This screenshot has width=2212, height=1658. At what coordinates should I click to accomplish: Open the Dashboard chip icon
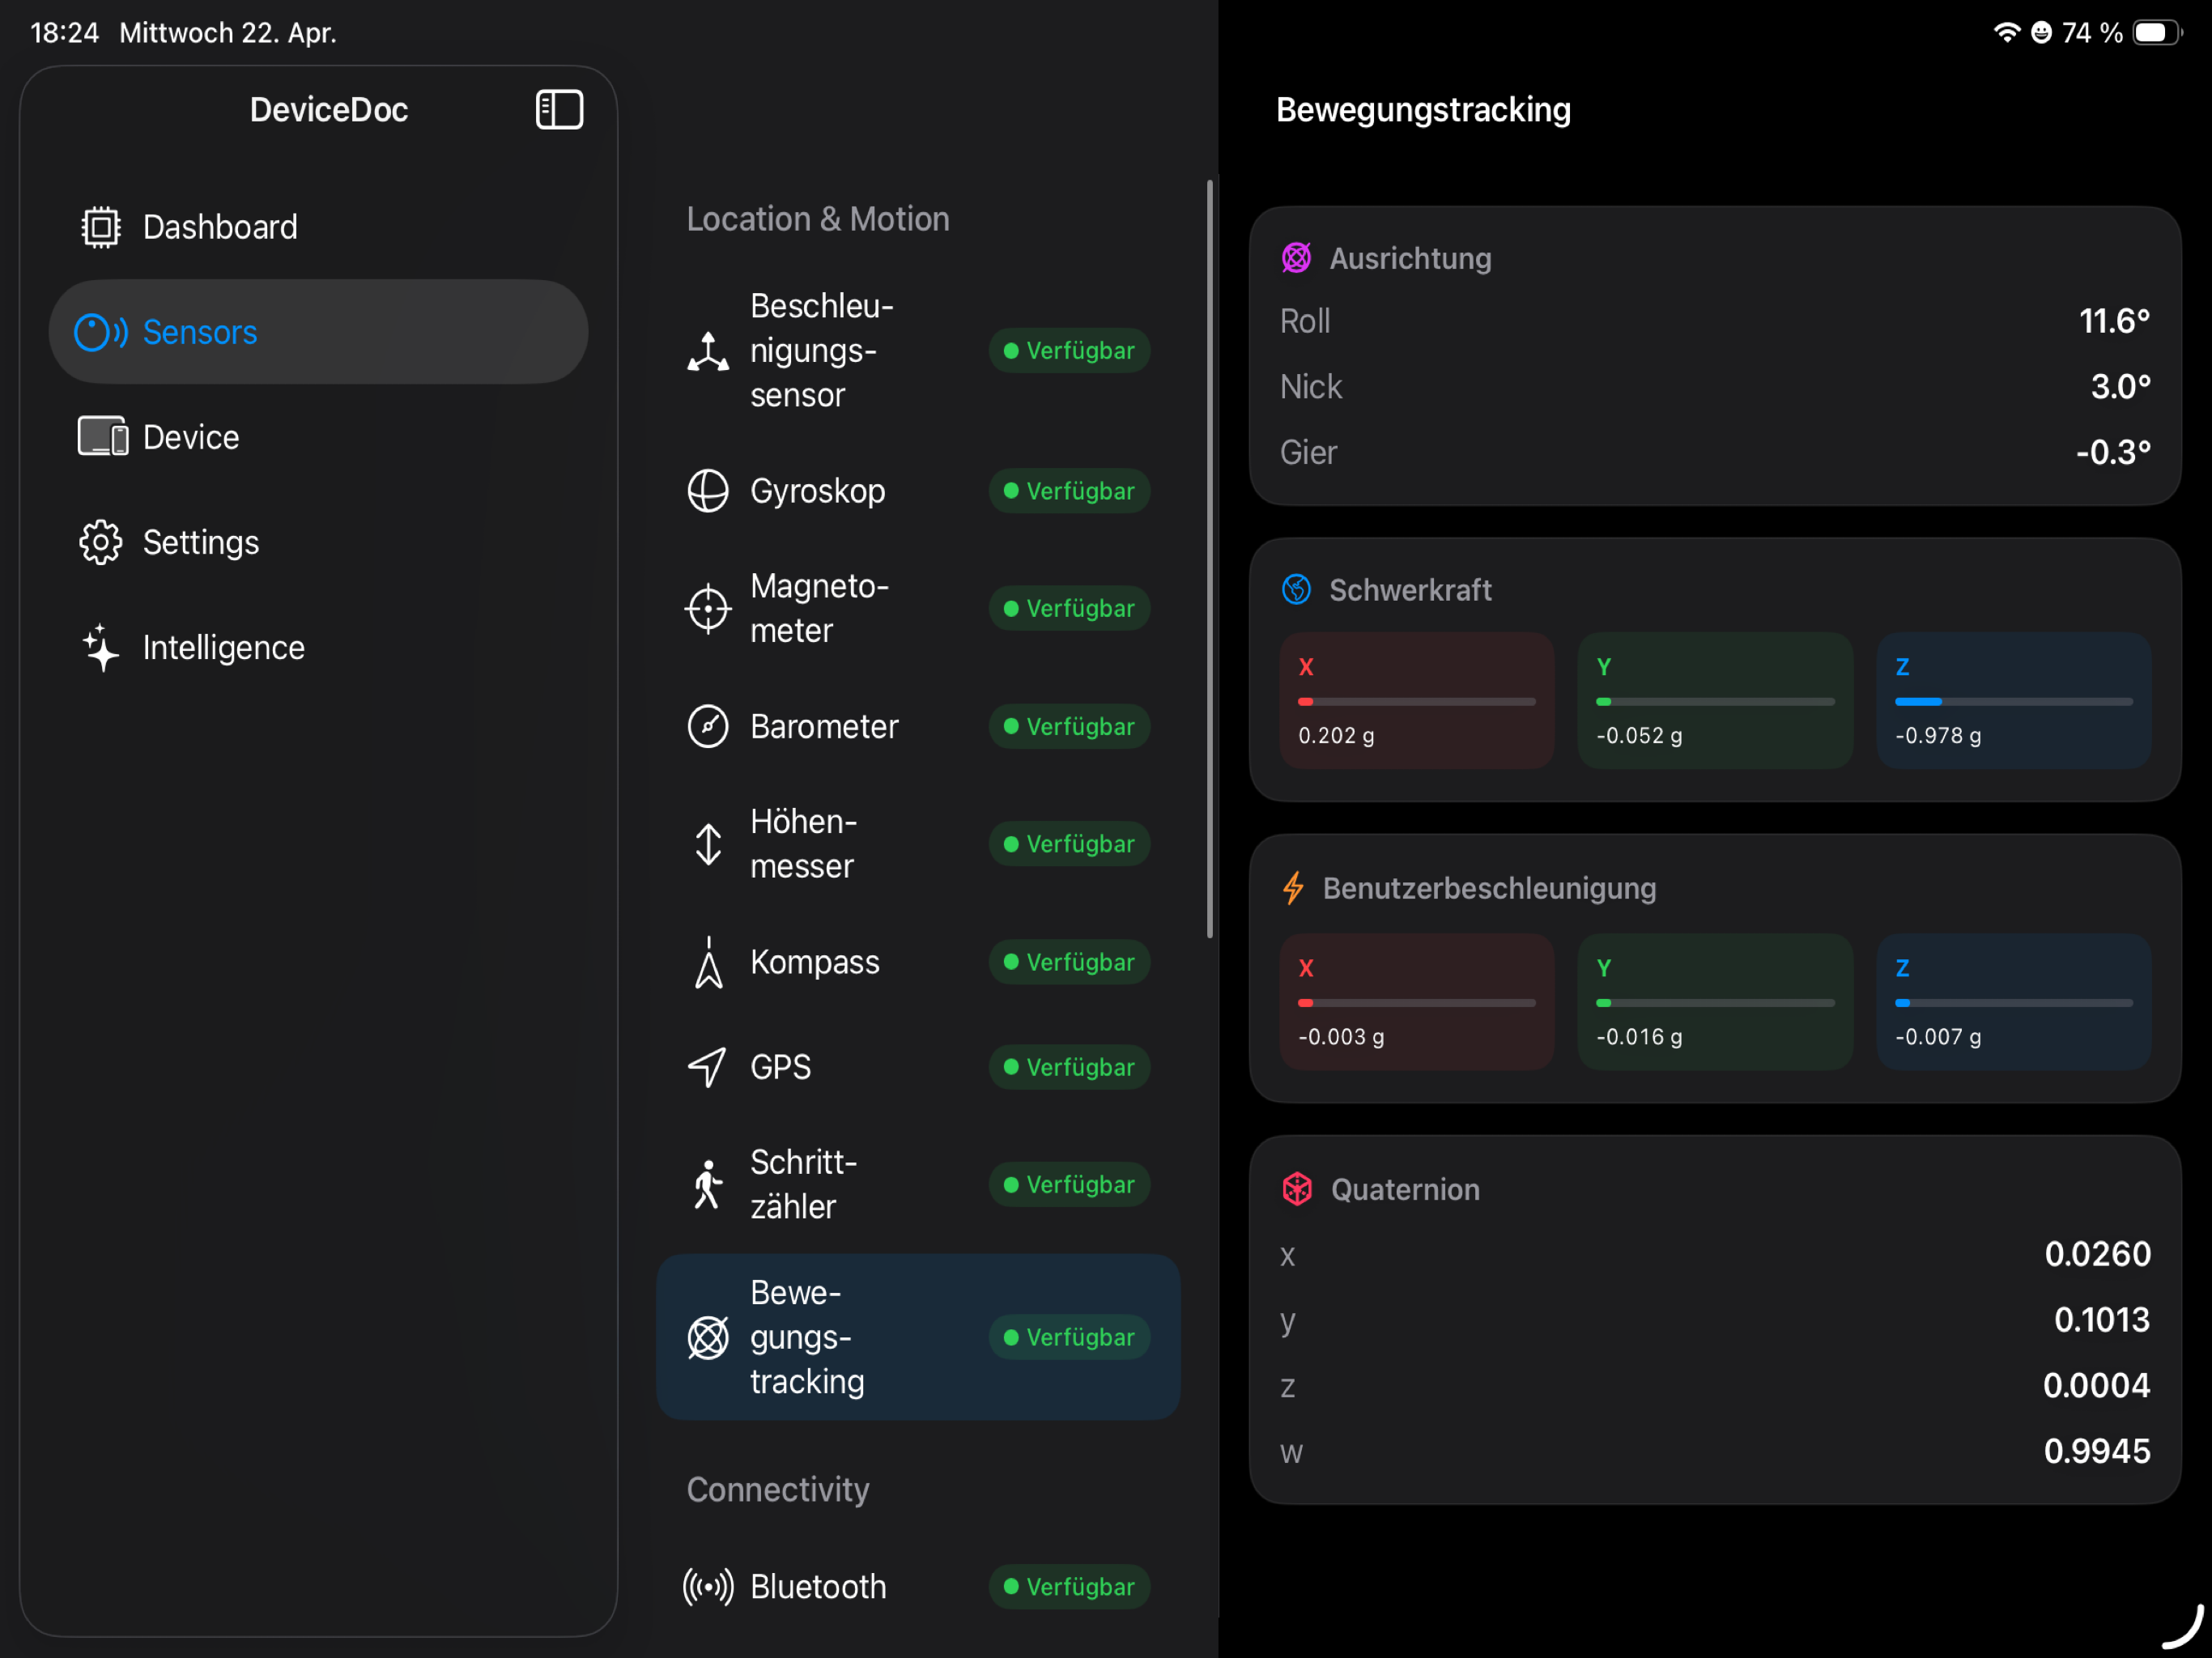pyautogui.click(x=100, y=227)
